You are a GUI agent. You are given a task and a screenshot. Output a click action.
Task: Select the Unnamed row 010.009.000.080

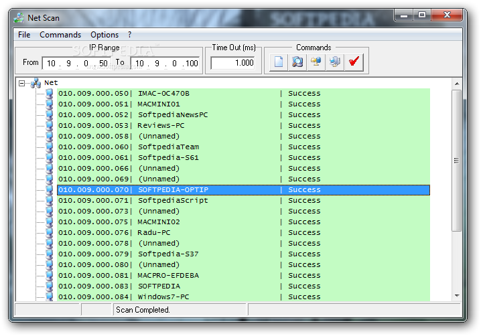pyautogui.click(x=244, y=265)
